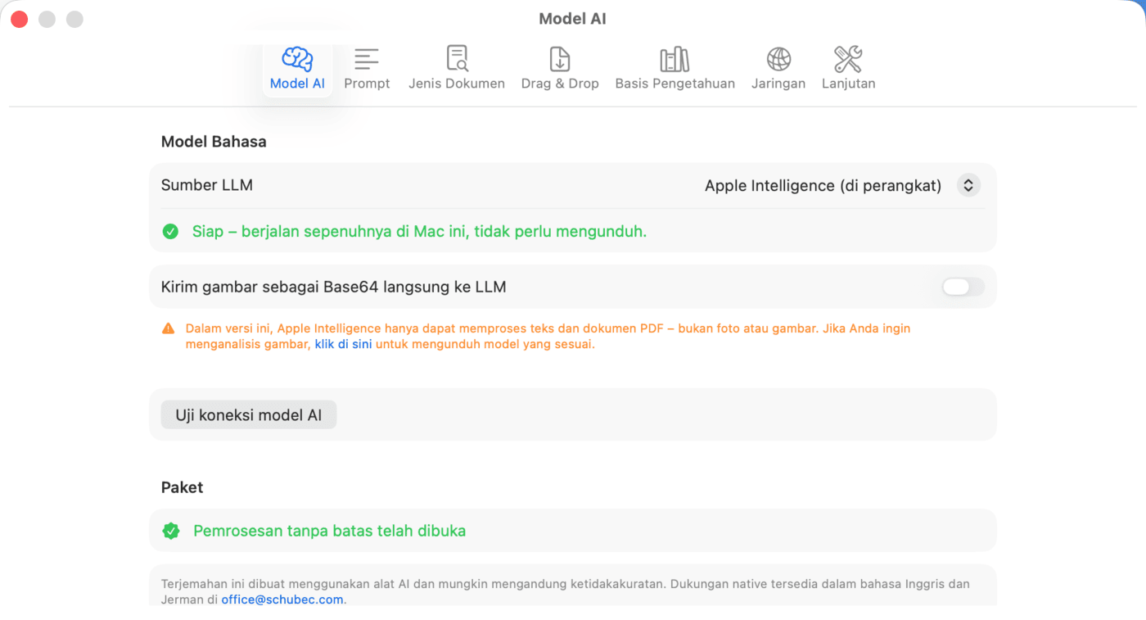Click the Sumber LLM label
This screenshot has height=620, width=1146.
[207, 185]
